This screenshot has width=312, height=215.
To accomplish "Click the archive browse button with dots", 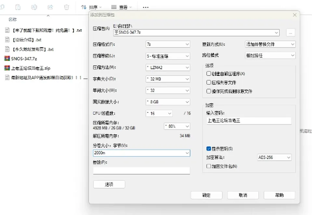I will (x=291, y=32).
